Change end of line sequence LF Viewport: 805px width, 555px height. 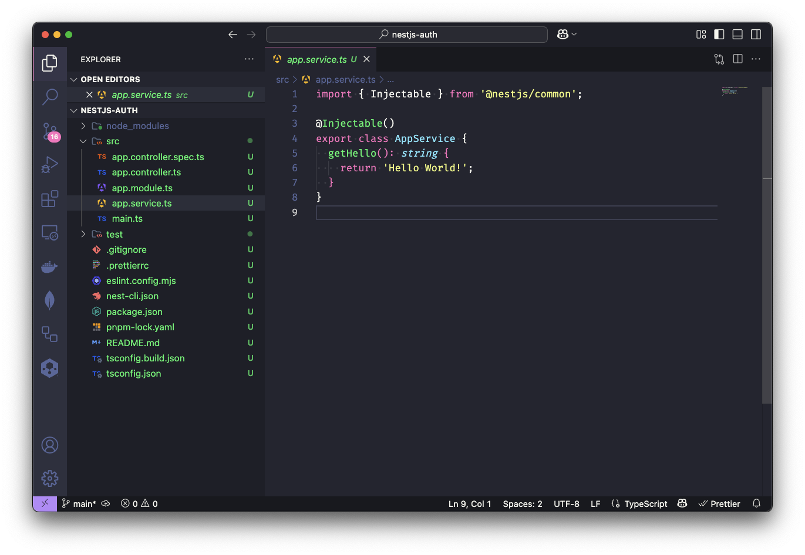[595, 503]
